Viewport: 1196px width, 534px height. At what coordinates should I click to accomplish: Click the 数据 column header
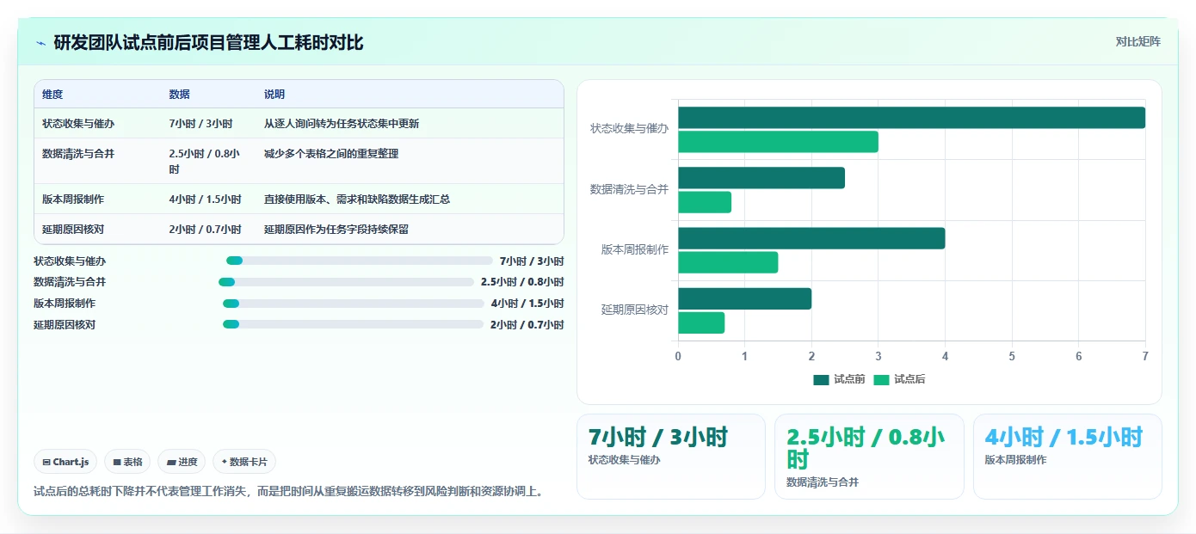tap(180, 95)
